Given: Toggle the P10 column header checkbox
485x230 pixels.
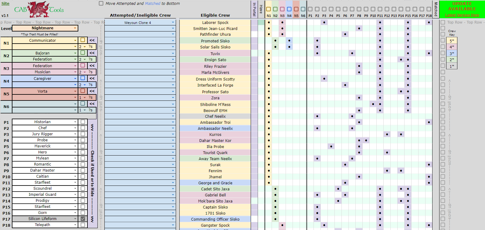Looking at the screenshot, I should pyautogui.click(x=373, y=9).
